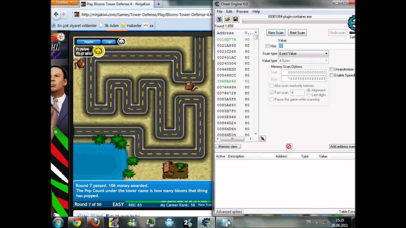Open Cheat Engine taskbar icon
This screenshot has height=228, width=406.
pyautogui.click(x=206, y=223)
